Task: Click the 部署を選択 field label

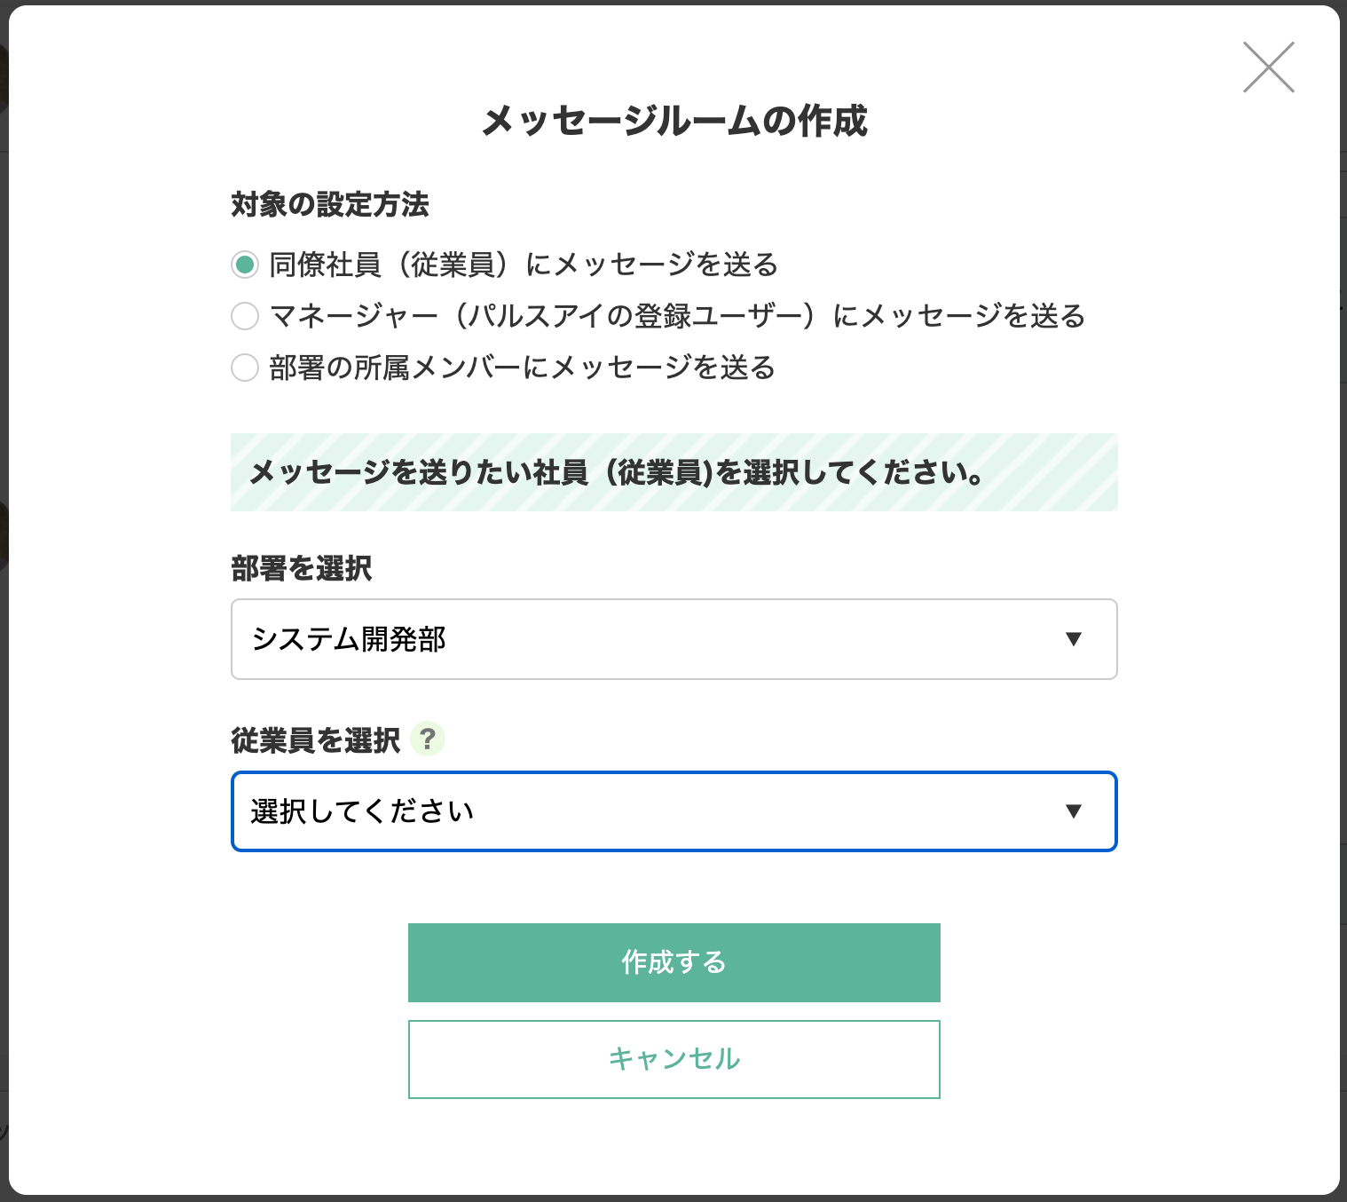Action: pyautogui.click(x=302, y=568)
